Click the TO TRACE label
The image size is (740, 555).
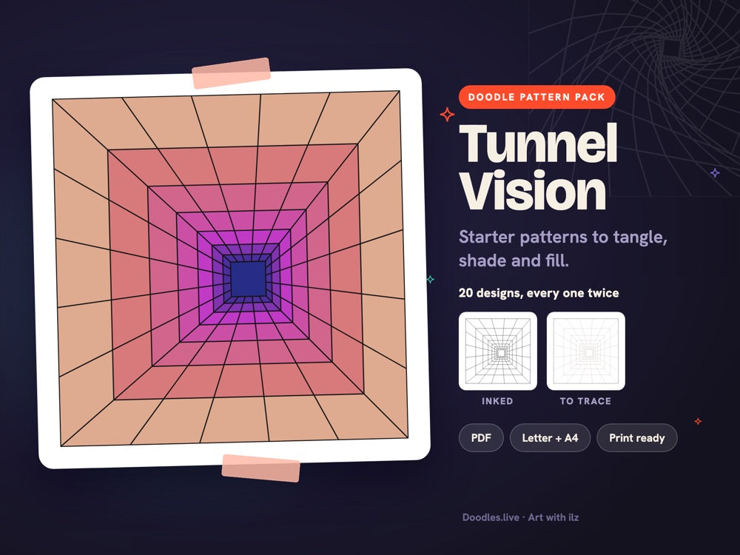tap(585, 401)
